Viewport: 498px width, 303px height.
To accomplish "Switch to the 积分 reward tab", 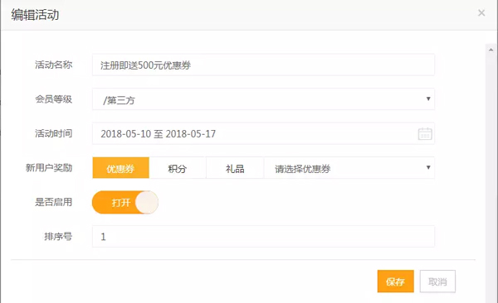I will pyautogui.click(x=178, y=168).
